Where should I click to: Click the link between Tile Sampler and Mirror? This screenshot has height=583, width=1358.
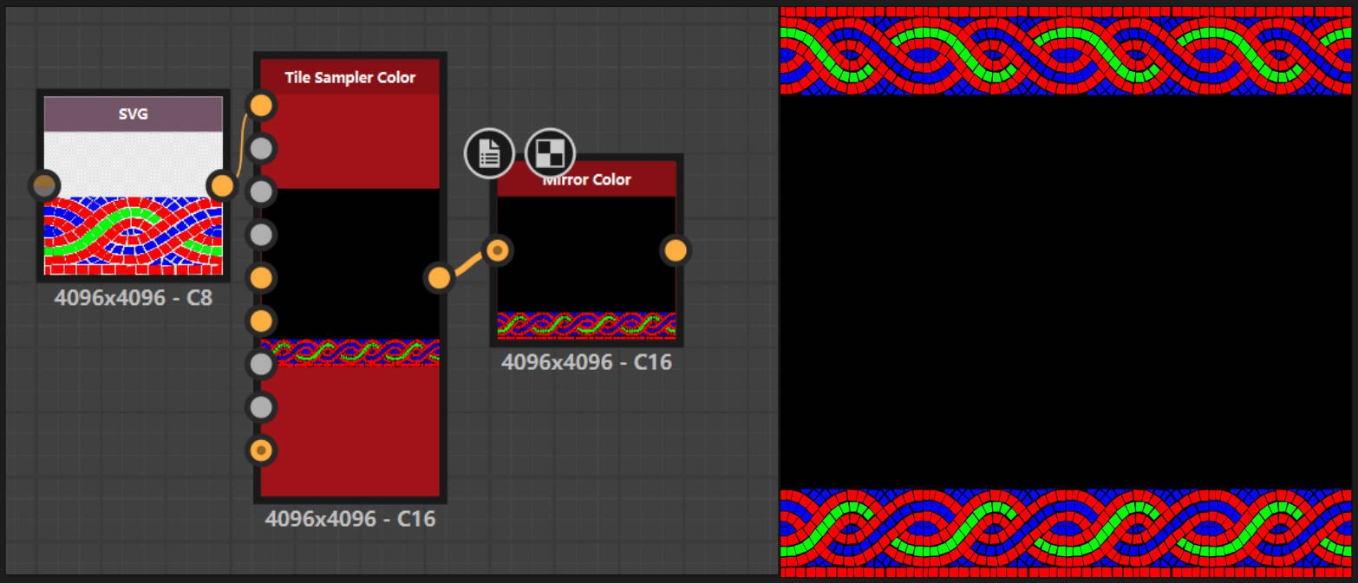(468, 264)
